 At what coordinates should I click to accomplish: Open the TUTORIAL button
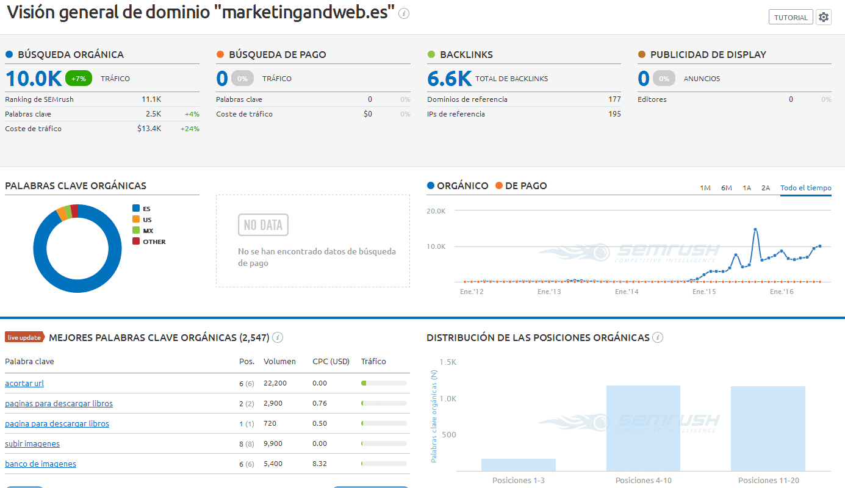(791, 17)
